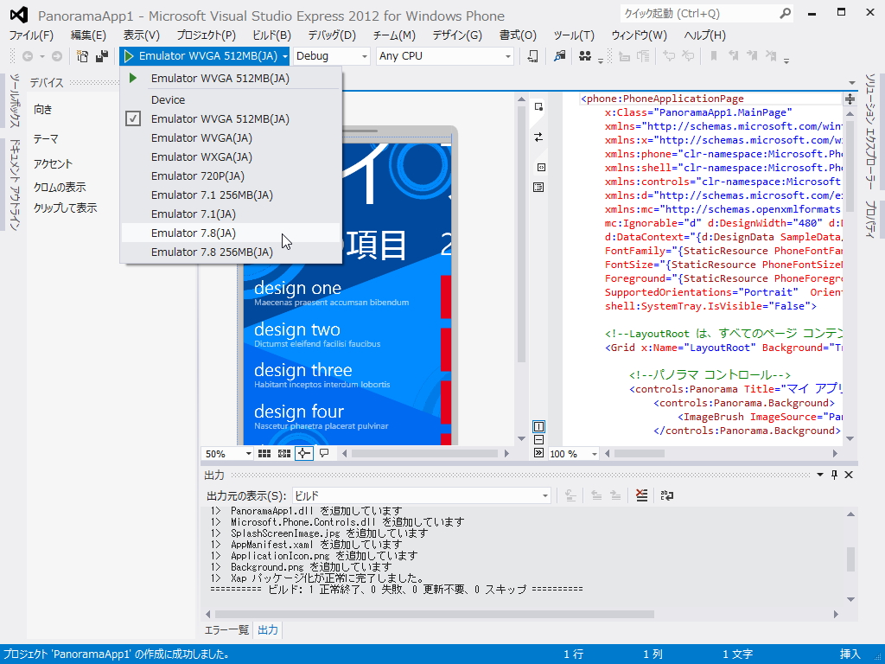The height and width of the screenshot is (664, 885).
Task: Pin the output panel
Action: (x=834, y=475)
